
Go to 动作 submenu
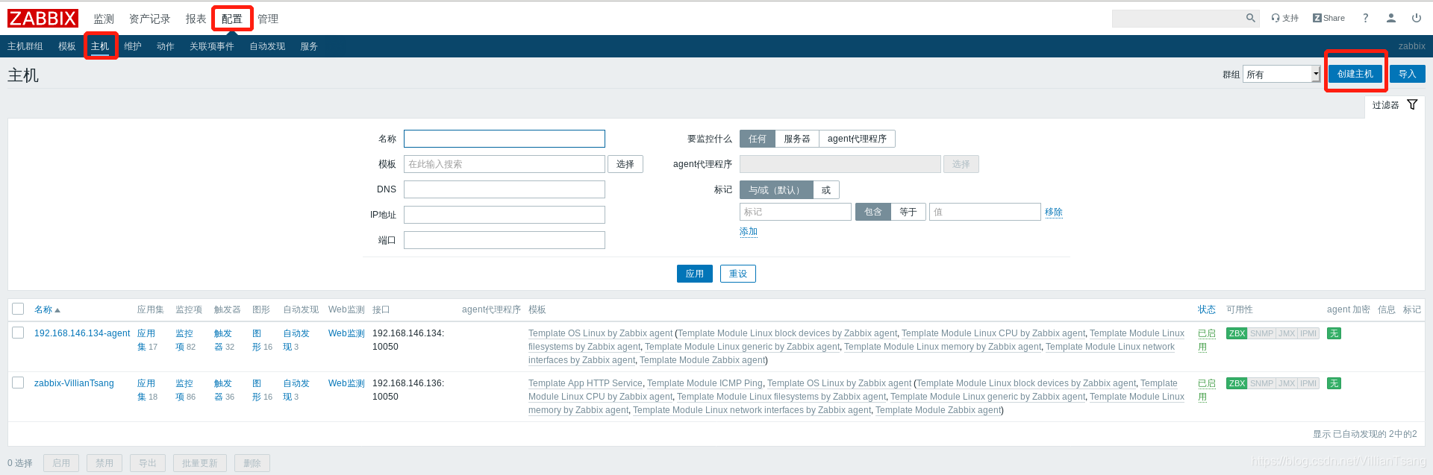166,46
